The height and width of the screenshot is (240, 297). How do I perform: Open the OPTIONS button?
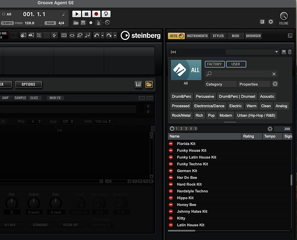28,84
